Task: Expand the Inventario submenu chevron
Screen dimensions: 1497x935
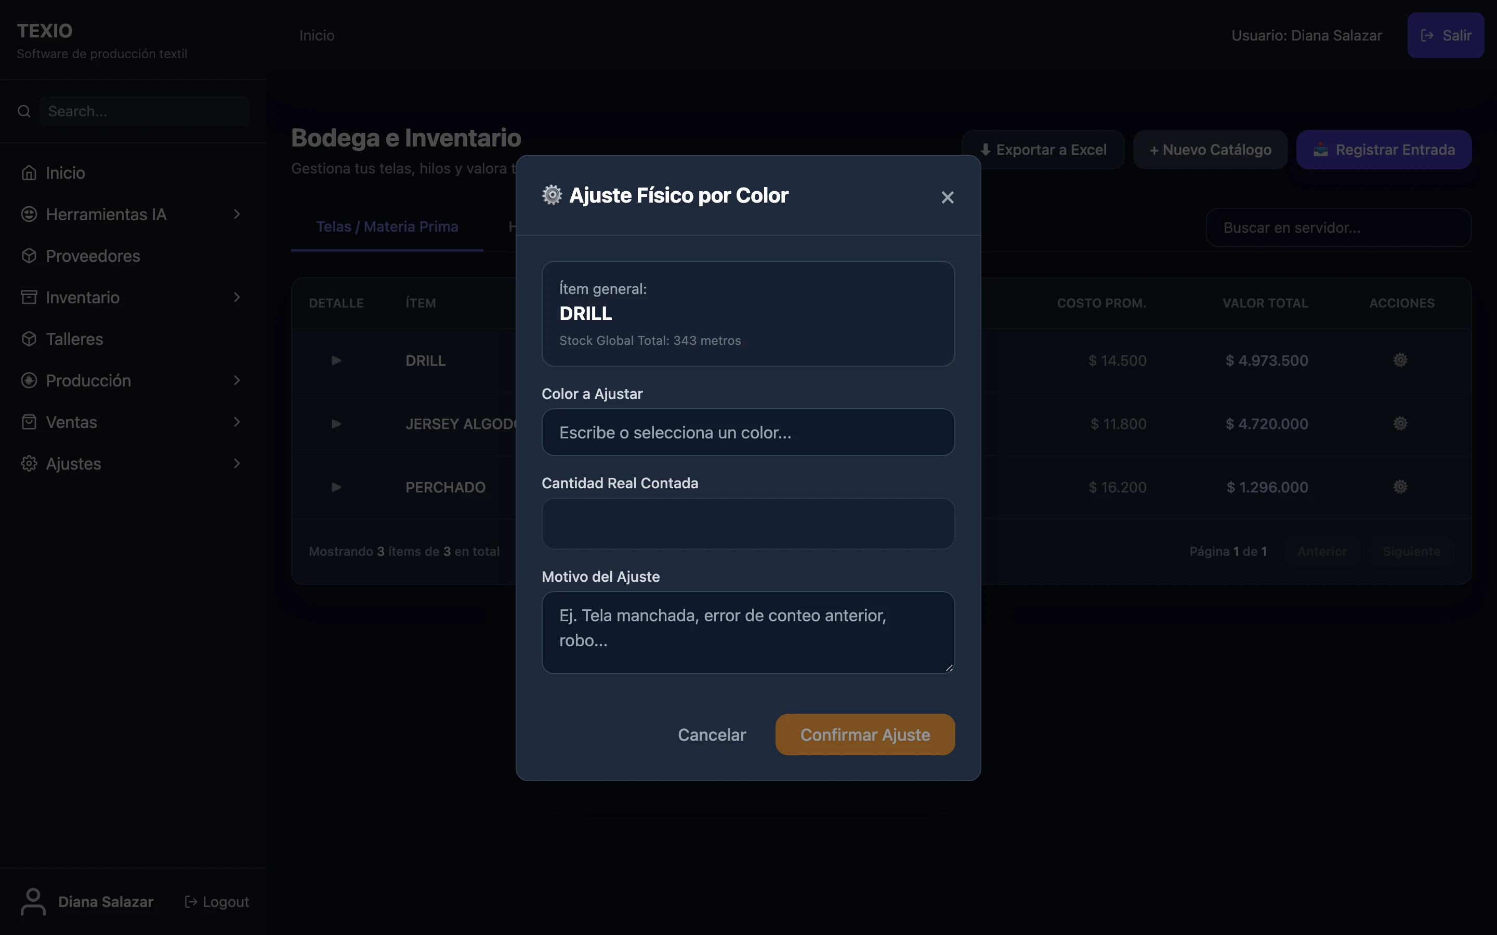Action: click(x=237, y=298)
